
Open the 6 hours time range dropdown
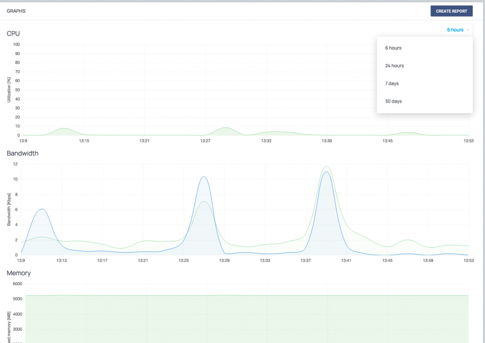coord(457,30)
